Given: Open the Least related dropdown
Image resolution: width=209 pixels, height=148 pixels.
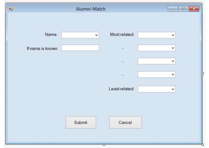Looking at the screenshot, I should [x=157, y=89].
